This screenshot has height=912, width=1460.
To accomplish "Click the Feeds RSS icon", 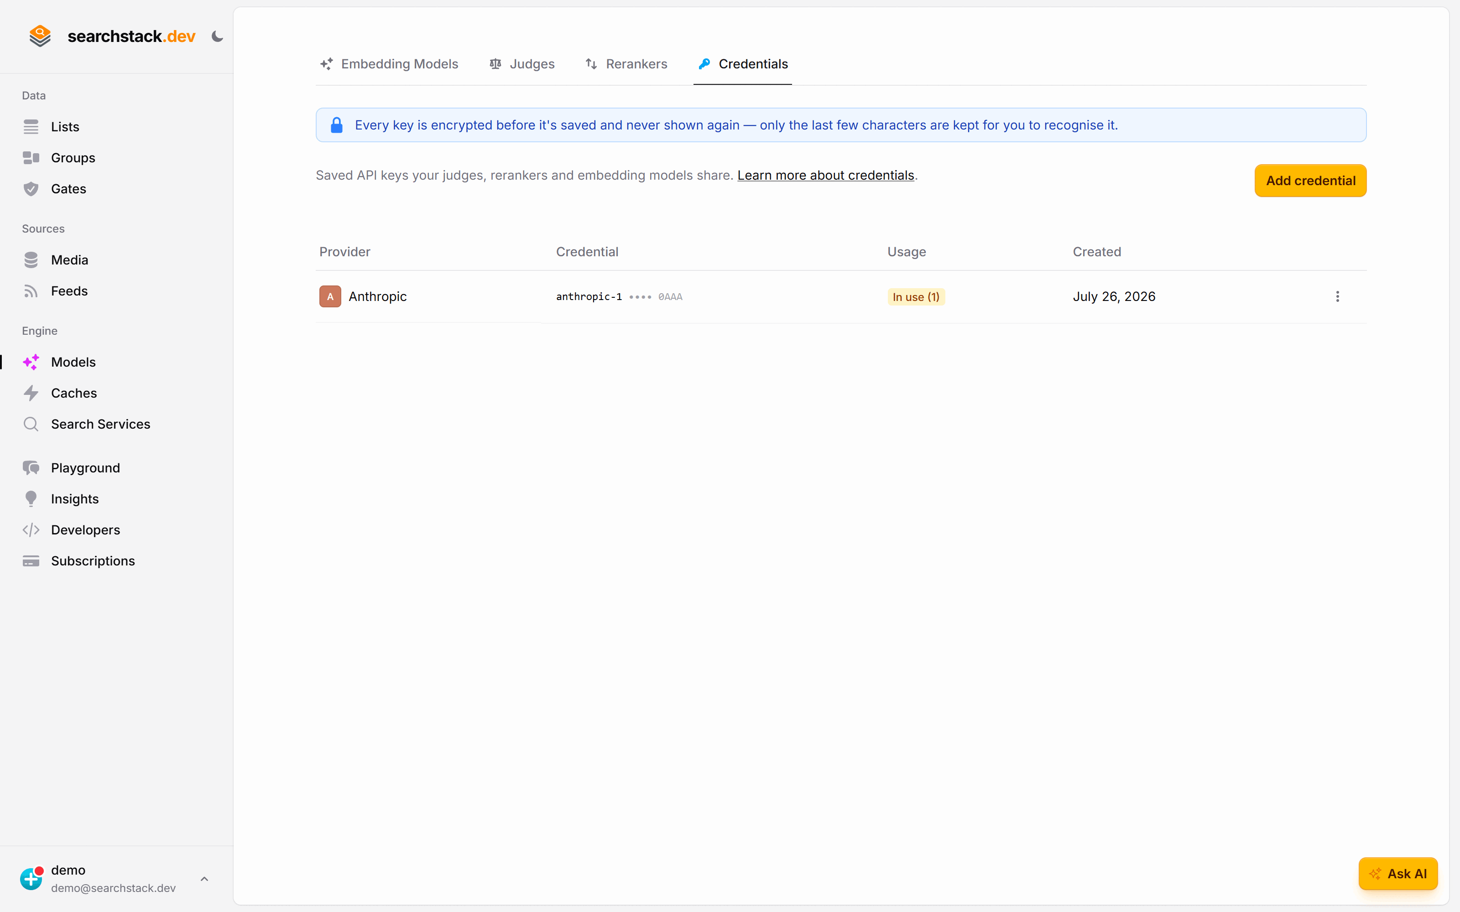I will (x=31, y=291).
